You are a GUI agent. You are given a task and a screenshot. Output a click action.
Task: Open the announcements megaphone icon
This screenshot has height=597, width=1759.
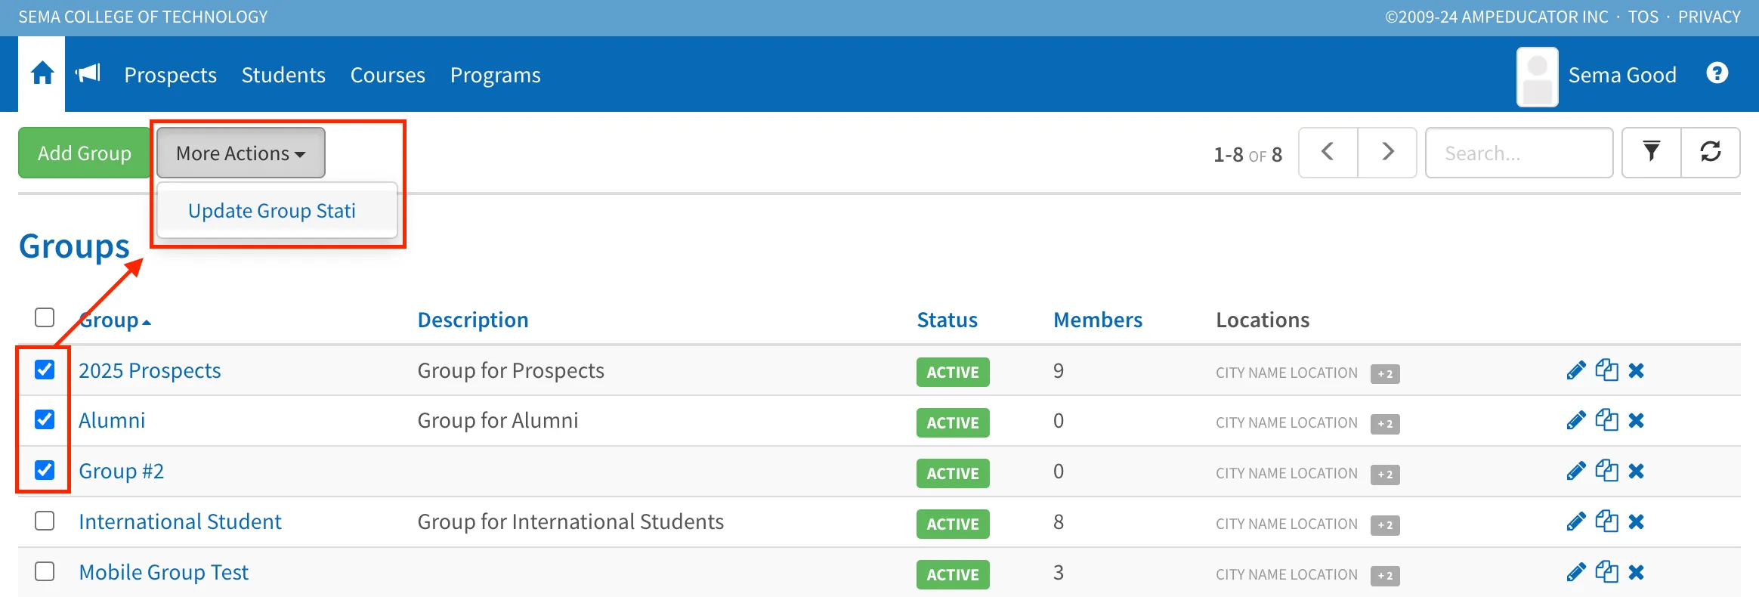pos(88,73)
